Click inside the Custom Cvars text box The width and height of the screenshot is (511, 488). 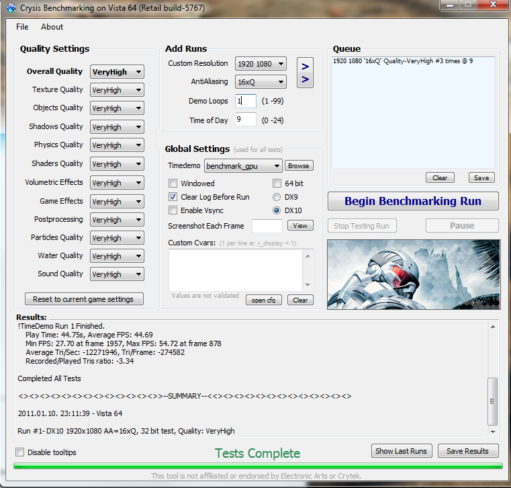click(236, 270)
